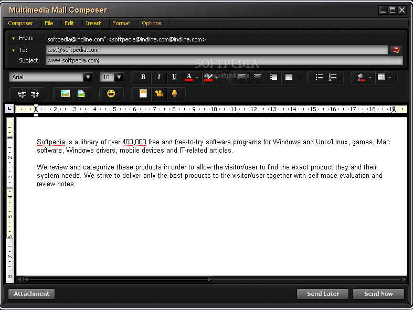This screenshot has height=310, width=413.
Task: Open the Composer menu
Action: point(20,23)
